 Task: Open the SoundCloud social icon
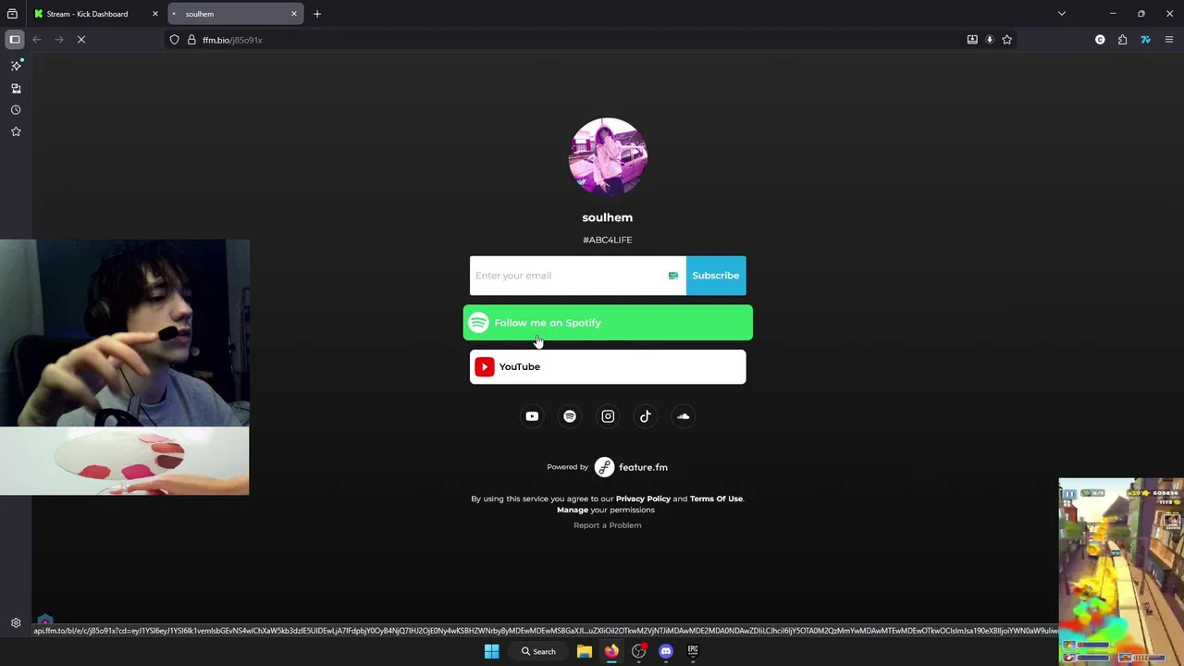click(x=683, y=416)
